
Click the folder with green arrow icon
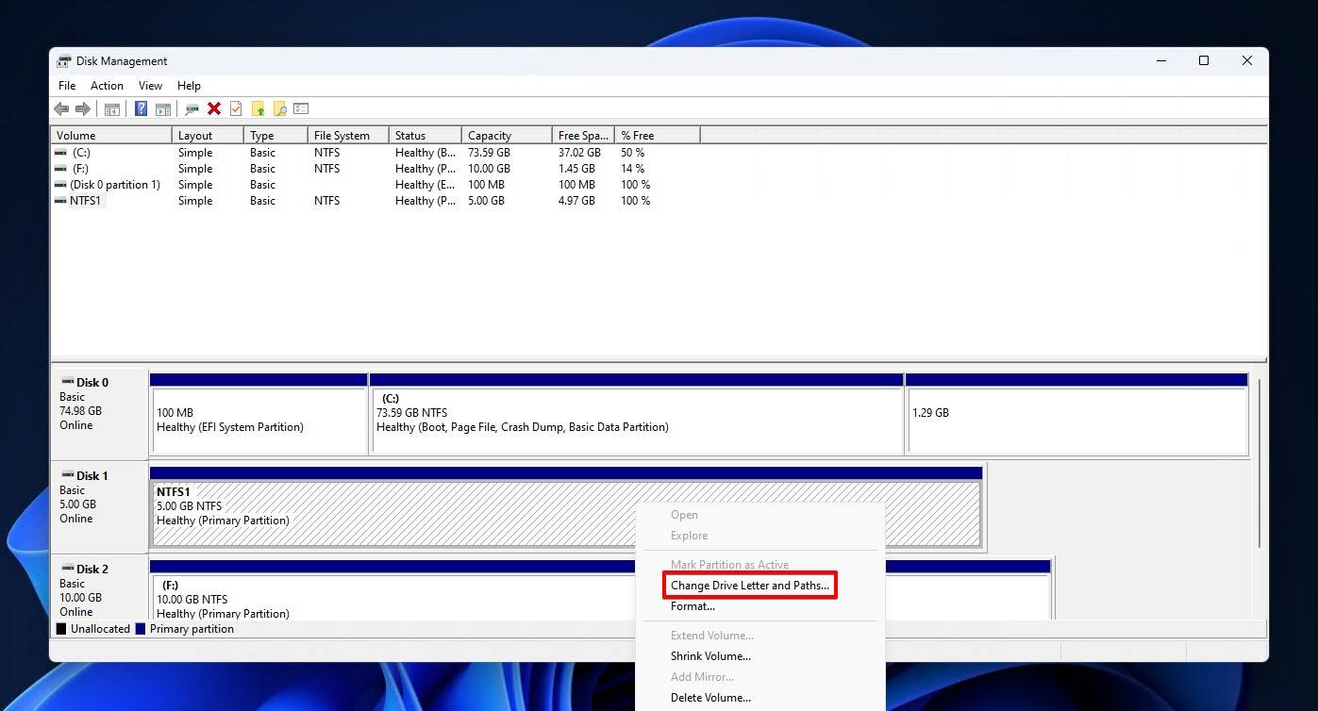point(259,109)
